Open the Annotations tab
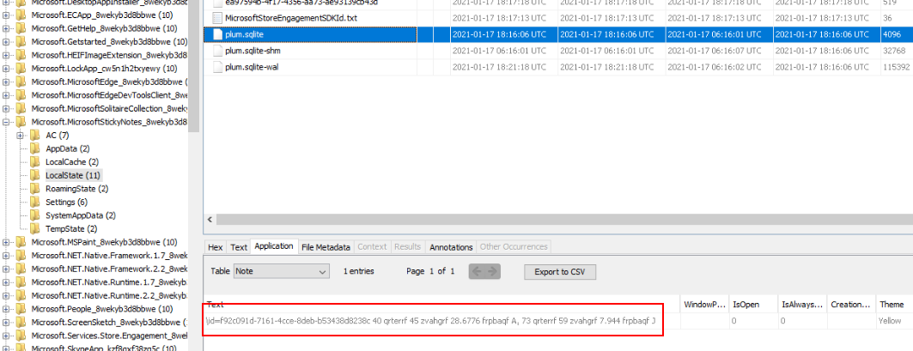The image size is (913, 351). [451, 247]
